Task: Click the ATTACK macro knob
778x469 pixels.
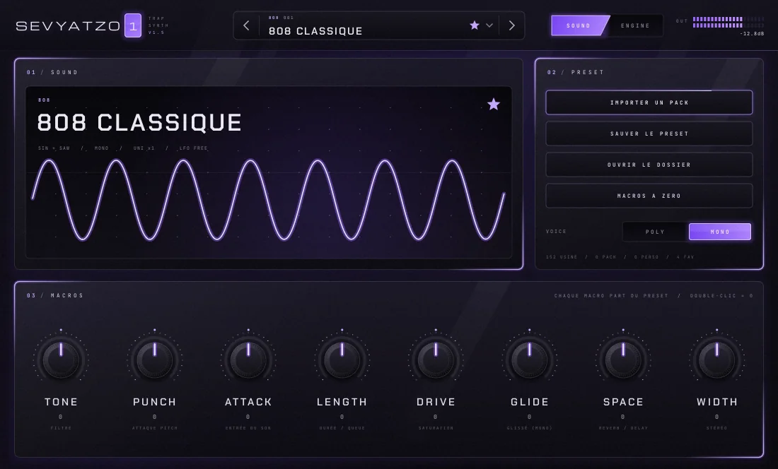Action: tap(248, 359)
